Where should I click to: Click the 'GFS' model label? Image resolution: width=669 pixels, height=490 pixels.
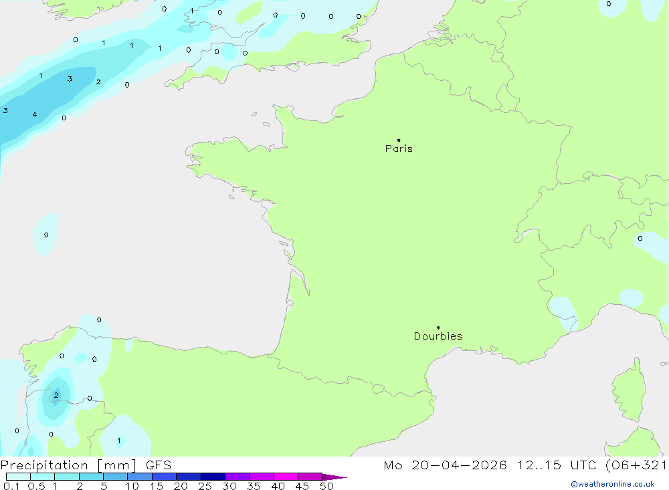pos(159,465)
